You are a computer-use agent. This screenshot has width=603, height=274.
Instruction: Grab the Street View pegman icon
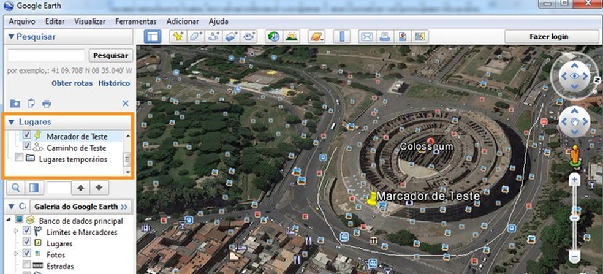click(575, 156)
